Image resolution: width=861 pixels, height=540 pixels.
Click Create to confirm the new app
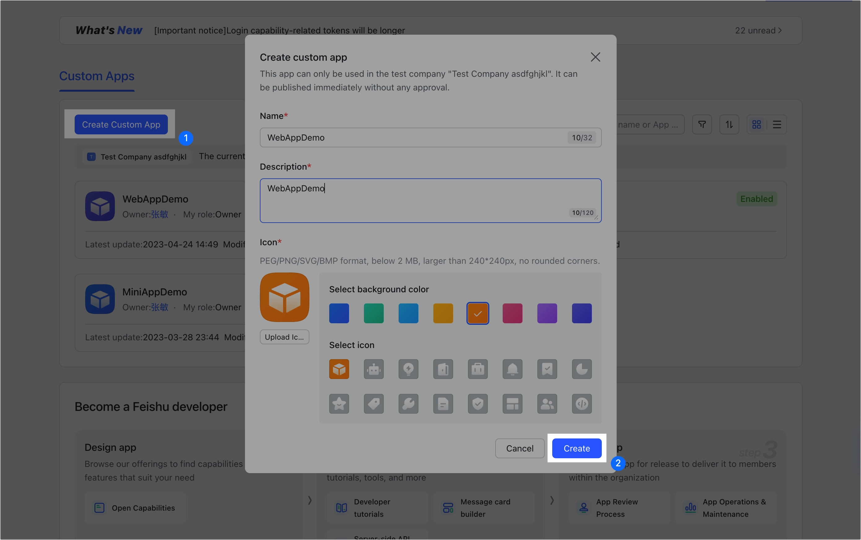point(577,448)
